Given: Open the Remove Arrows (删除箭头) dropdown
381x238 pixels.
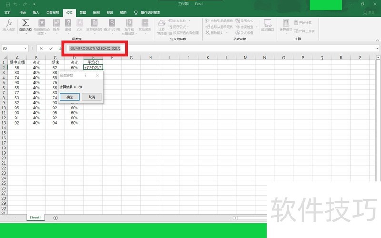Looking at the screenshot, I should (x=227, y=33).
